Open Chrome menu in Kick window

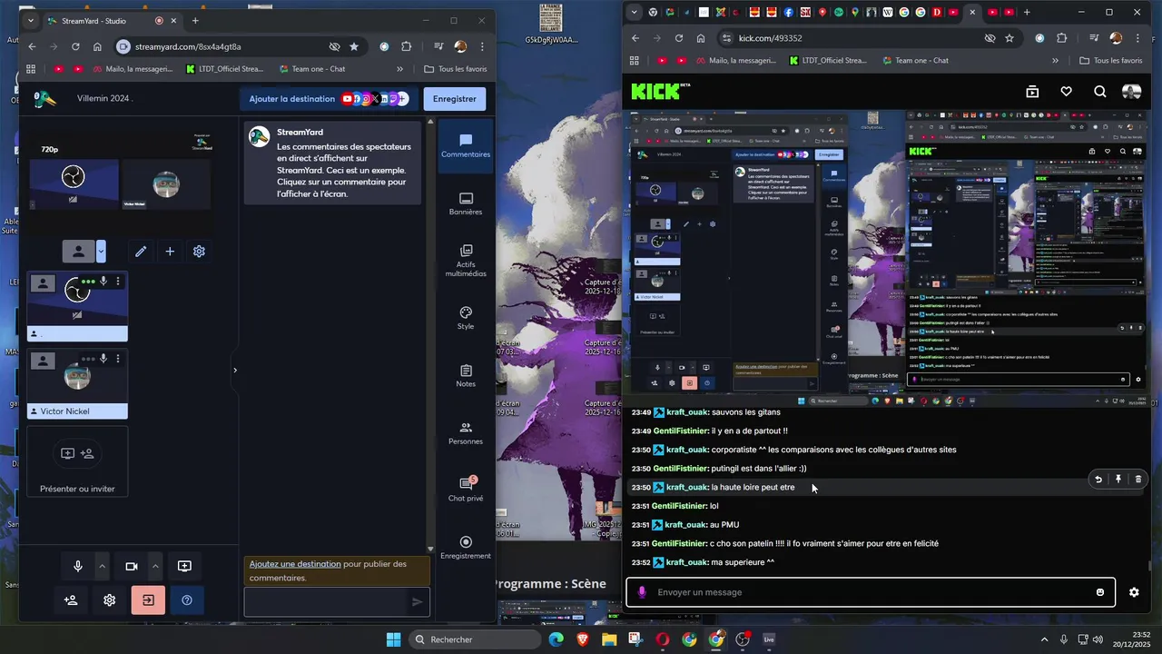click(1137, 38)
